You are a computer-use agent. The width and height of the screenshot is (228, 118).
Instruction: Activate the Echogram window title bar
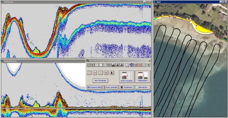pyautogui.click(x=73, y=2)
